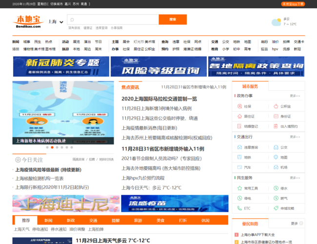
Task: Click 苏州 city in top bar
Action: tap(76, 4)
